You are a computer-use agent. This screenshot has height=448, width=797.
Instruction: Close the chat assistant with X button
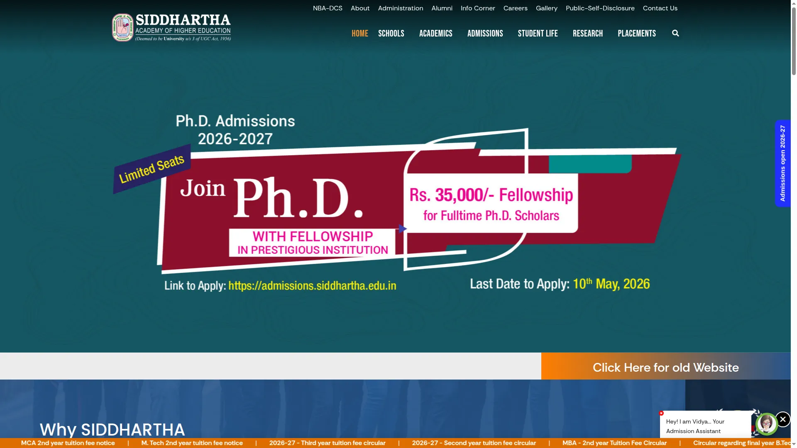tap(782, 419)
